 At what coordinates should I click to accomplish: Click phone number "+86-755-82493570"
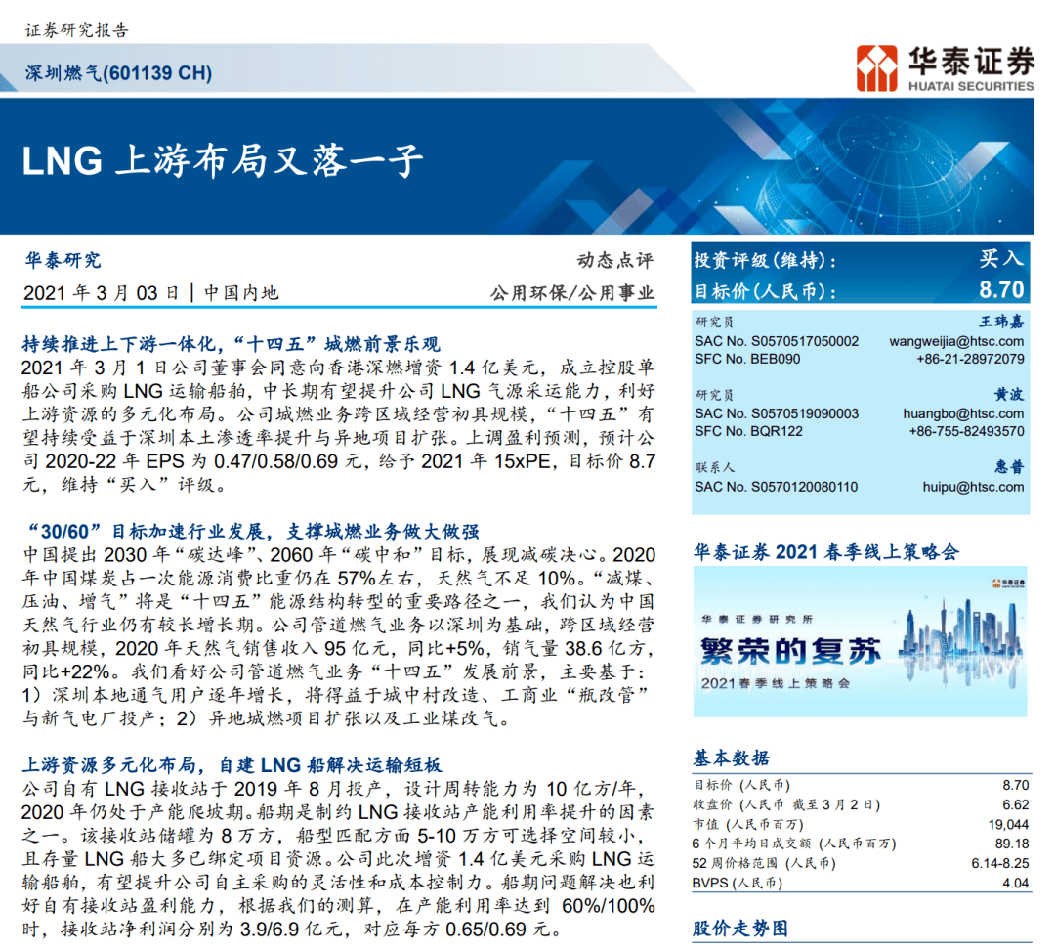point(966,431)
